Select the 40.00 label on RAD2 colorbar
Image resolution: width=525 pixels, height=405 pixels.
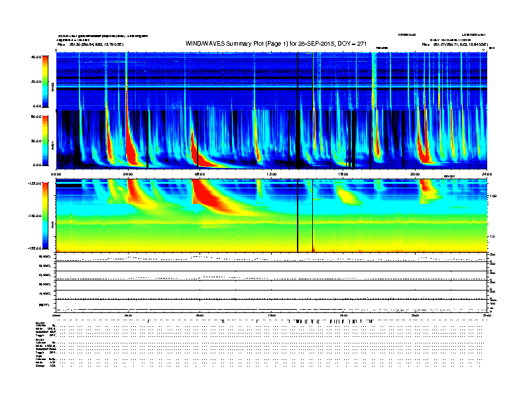(x=36, y=57)
